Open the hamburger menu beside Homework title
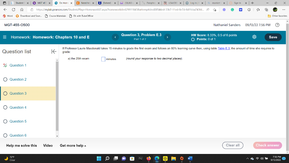 pyautogui.click(x=4, y=37)
